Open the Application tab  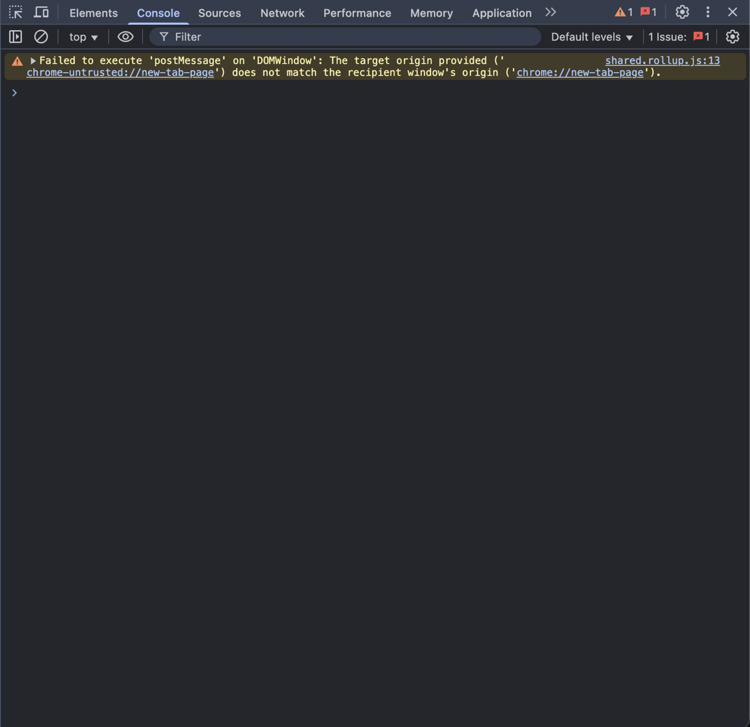click(x=502, y=13)
